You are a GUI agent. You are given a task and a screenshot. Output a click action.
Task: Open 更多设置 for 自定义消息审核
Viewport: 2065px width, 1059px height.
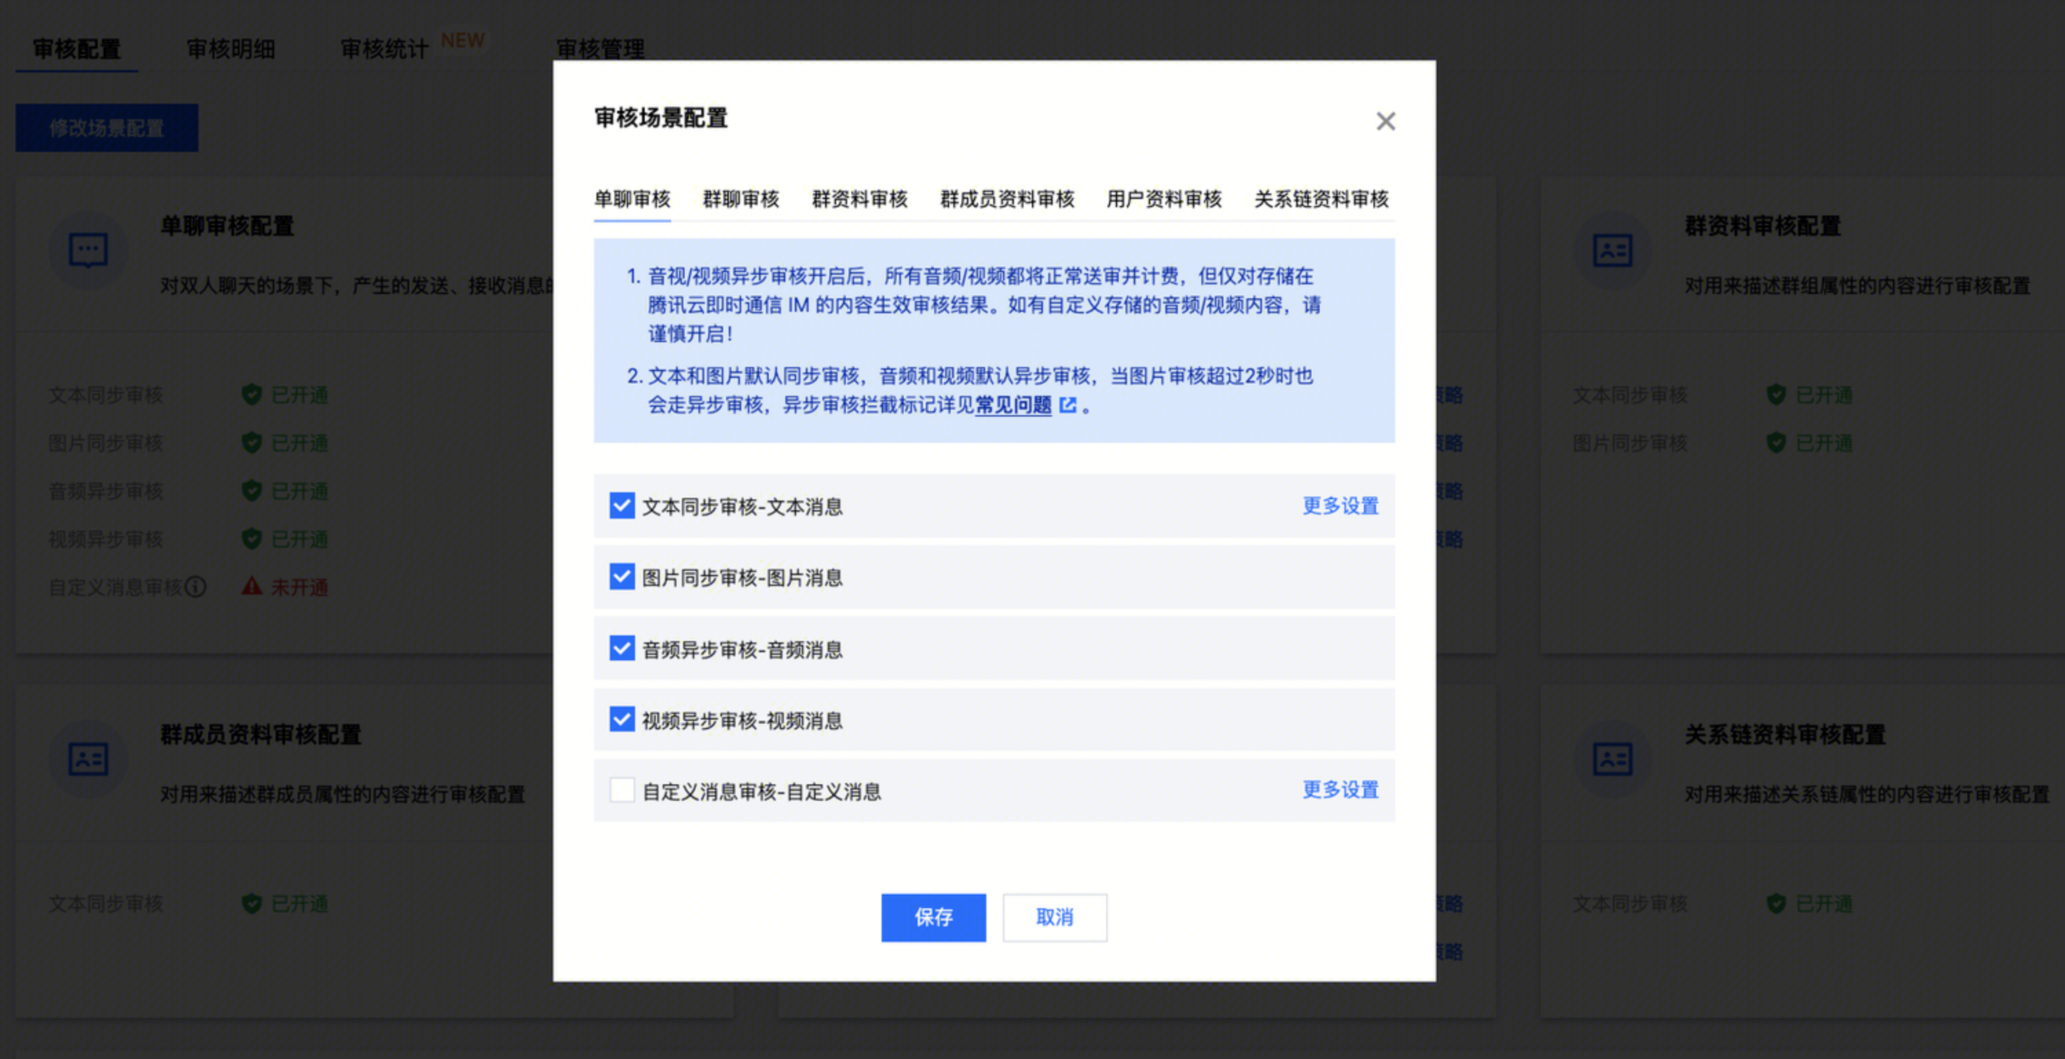(1340, 790)
